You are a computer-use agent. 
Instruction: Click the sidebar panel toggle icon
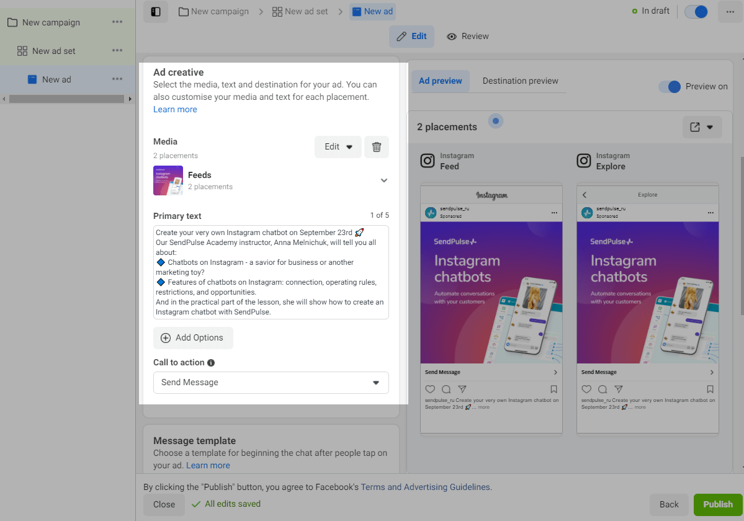click(x=156, y=12)
